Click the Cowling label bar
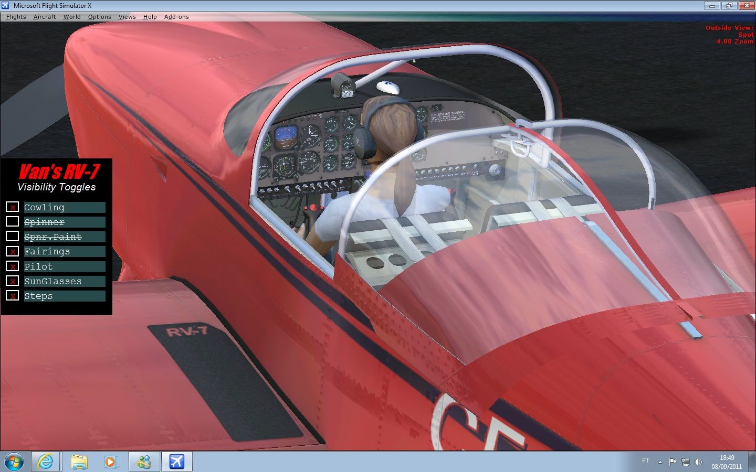The height and width of the screenshot is (472, 756). (x=65, y=207)
